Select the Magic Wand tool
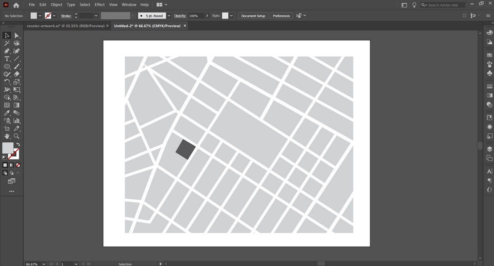This screenshot has width=494, height=266. (x=7, y=43)
